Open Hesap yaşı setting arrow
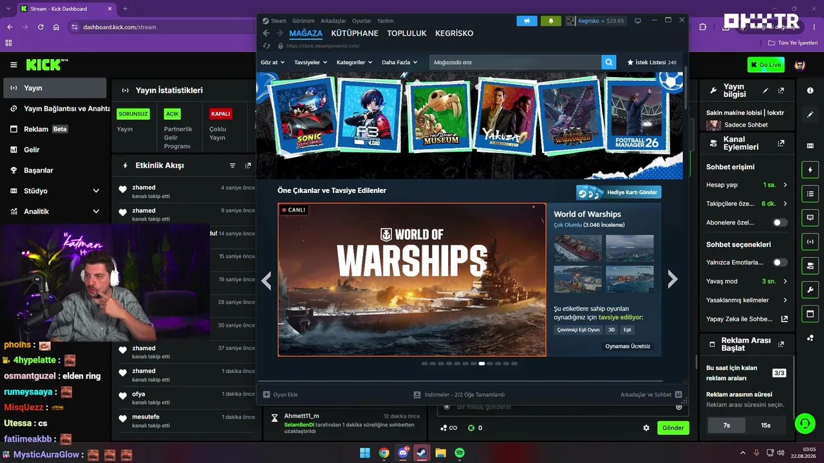The image size is (824, 463). tap(785, 185)
